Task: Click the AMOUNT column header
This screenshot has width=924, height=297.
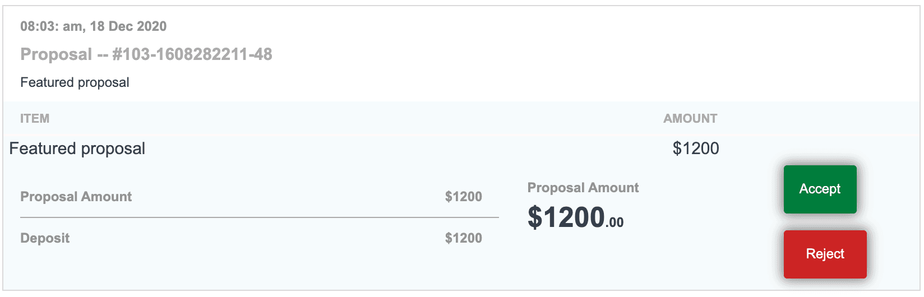Action: (690, 118)
